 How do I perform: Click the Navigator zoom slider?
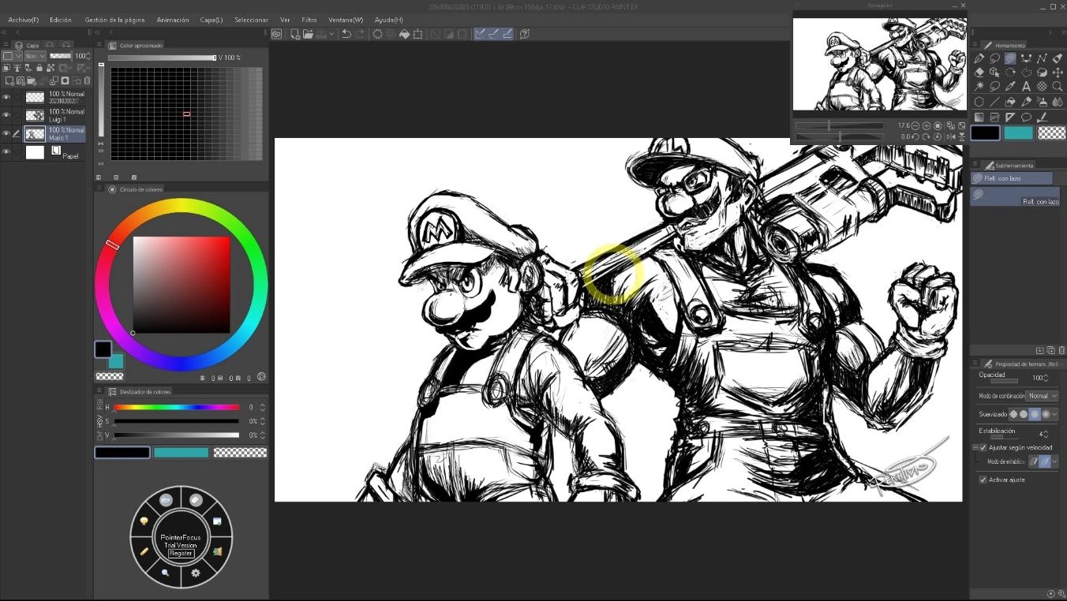pos(839,125)
